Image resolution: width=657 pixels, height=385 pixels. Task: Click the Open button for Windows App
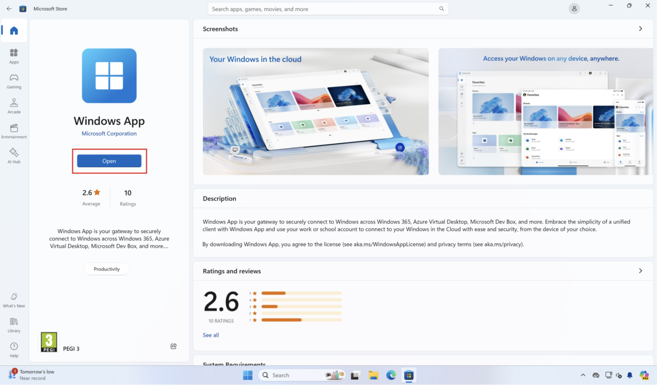pos(109,161)
